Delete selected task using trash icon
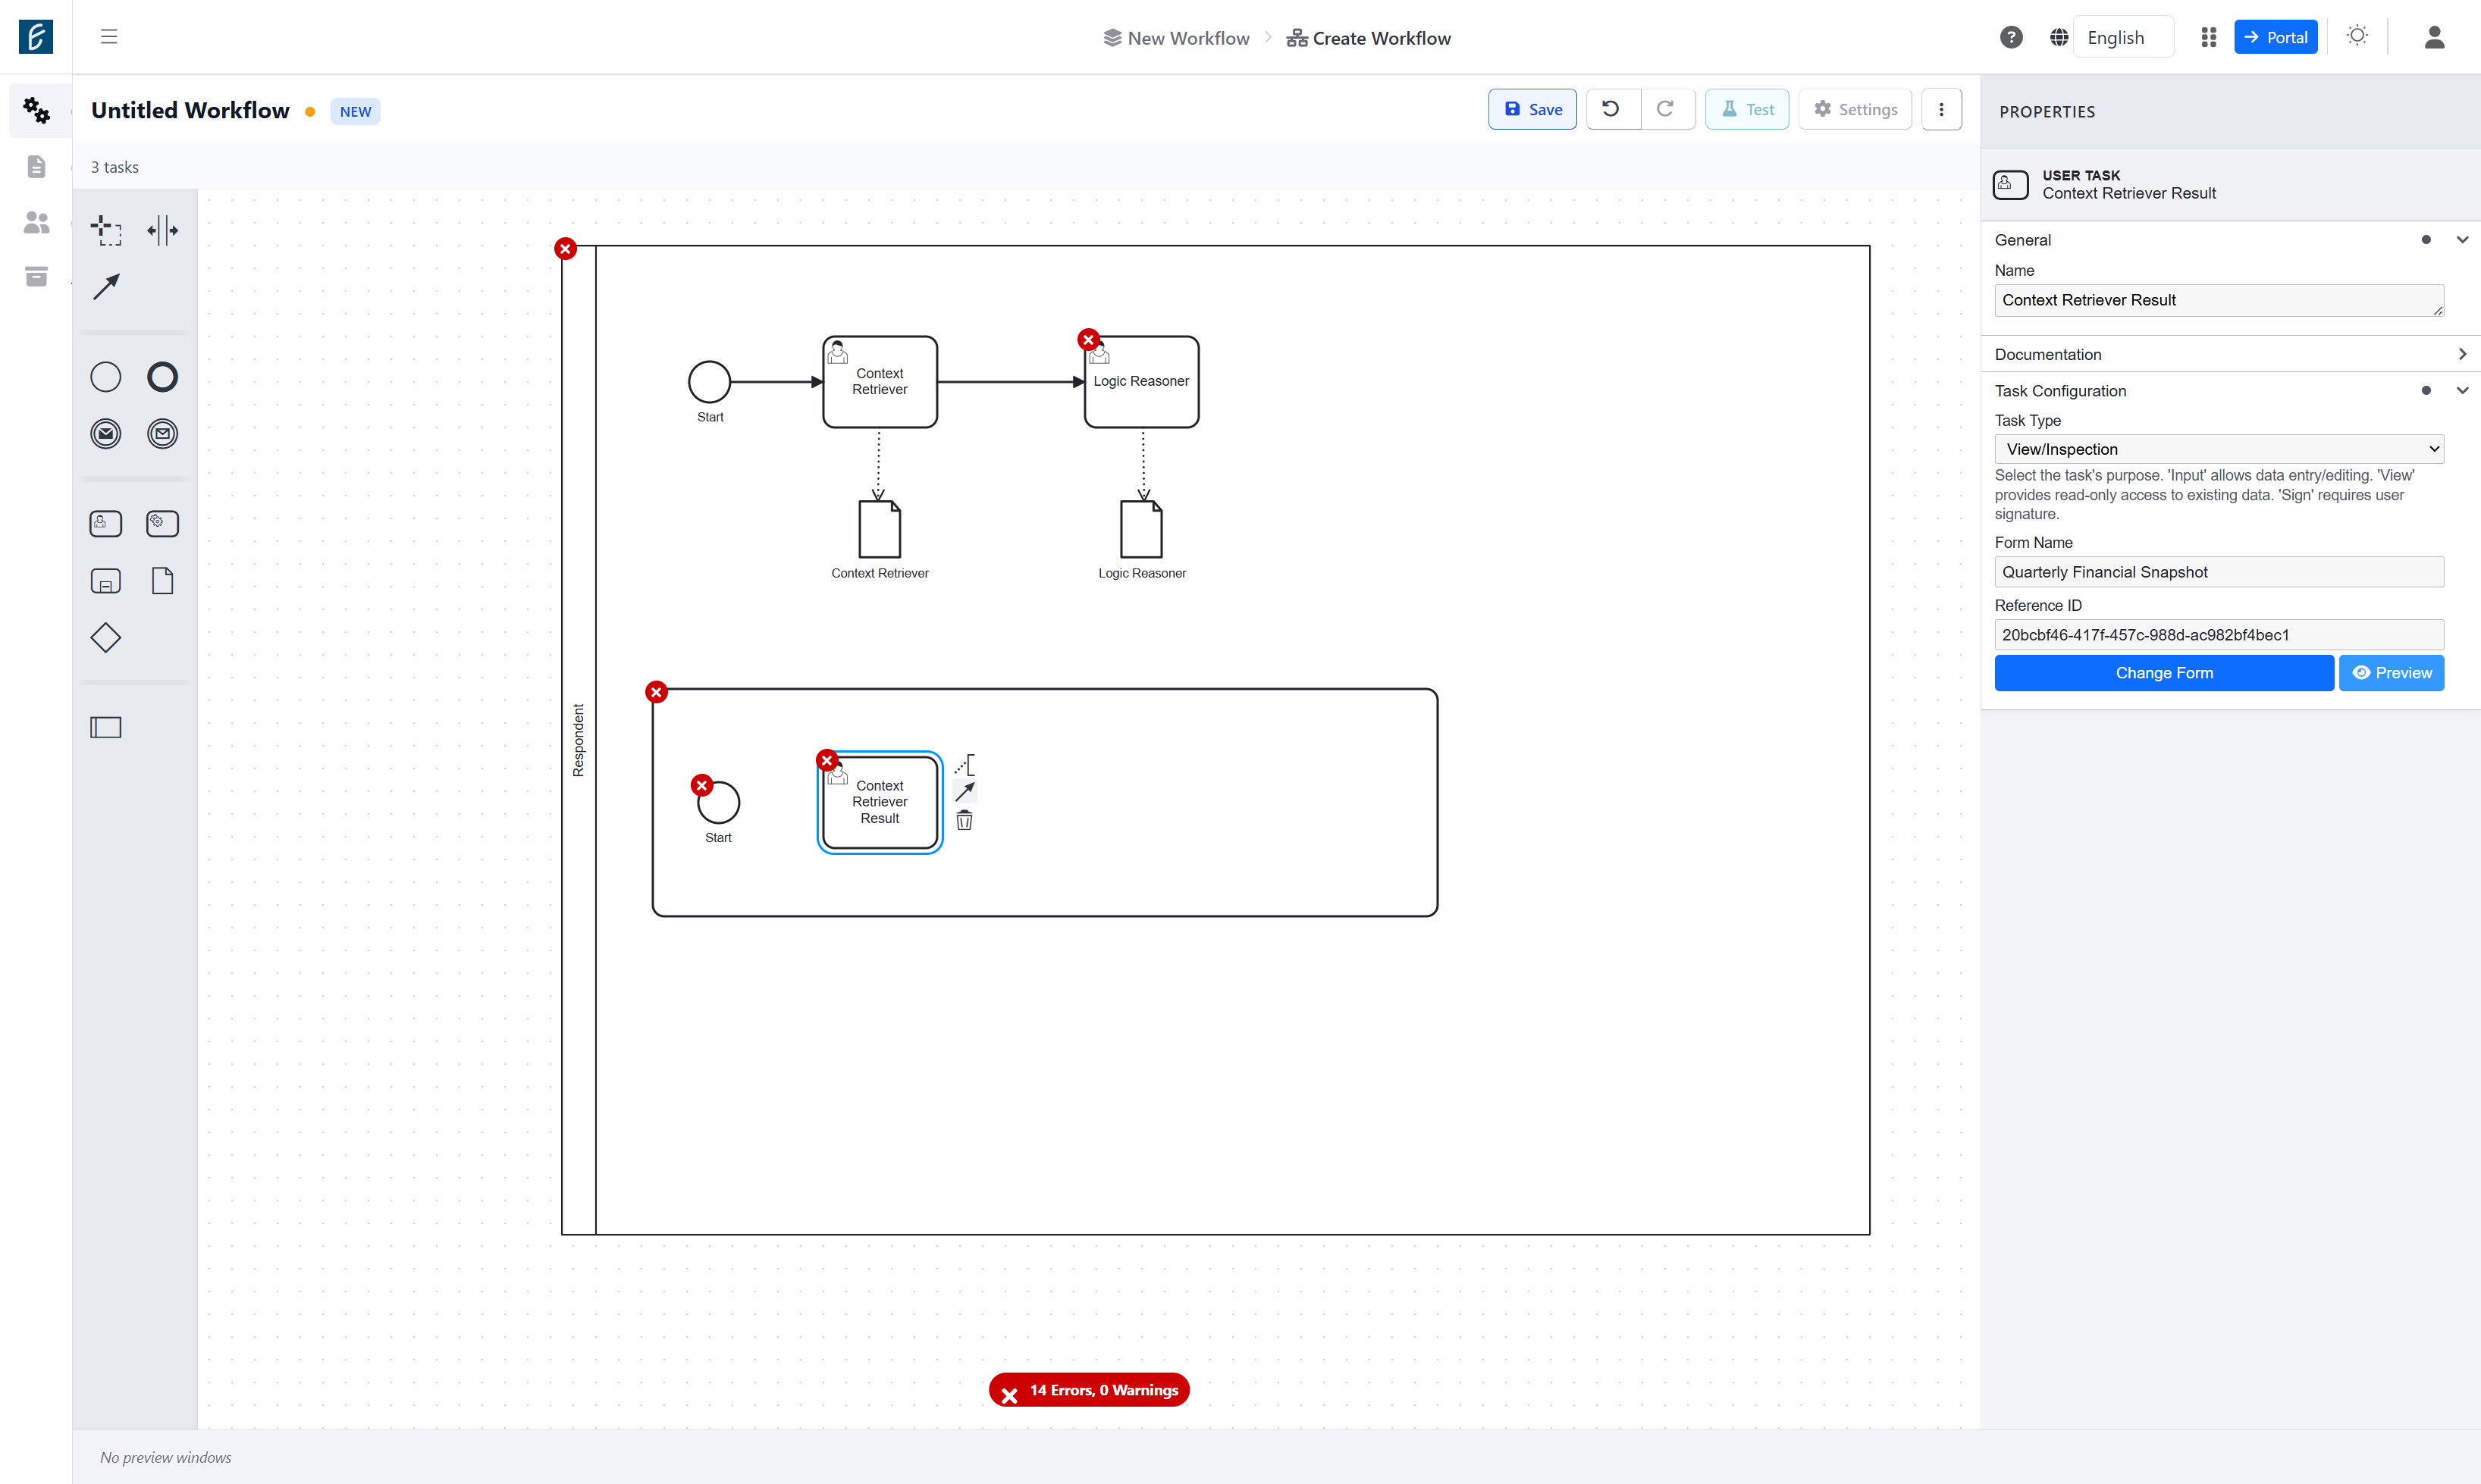This screenshot has height=1484, width=2481. (964, 820)
